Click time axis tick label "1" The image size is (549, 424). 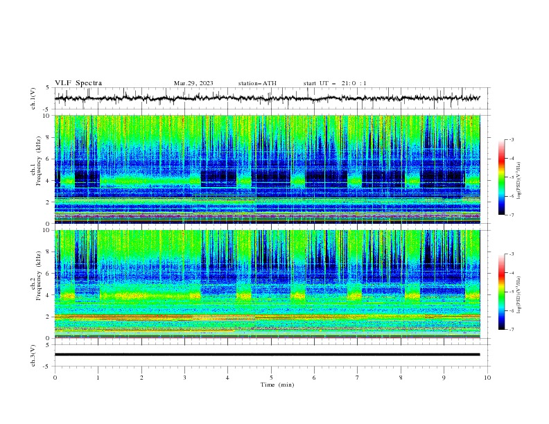[98, 378]
